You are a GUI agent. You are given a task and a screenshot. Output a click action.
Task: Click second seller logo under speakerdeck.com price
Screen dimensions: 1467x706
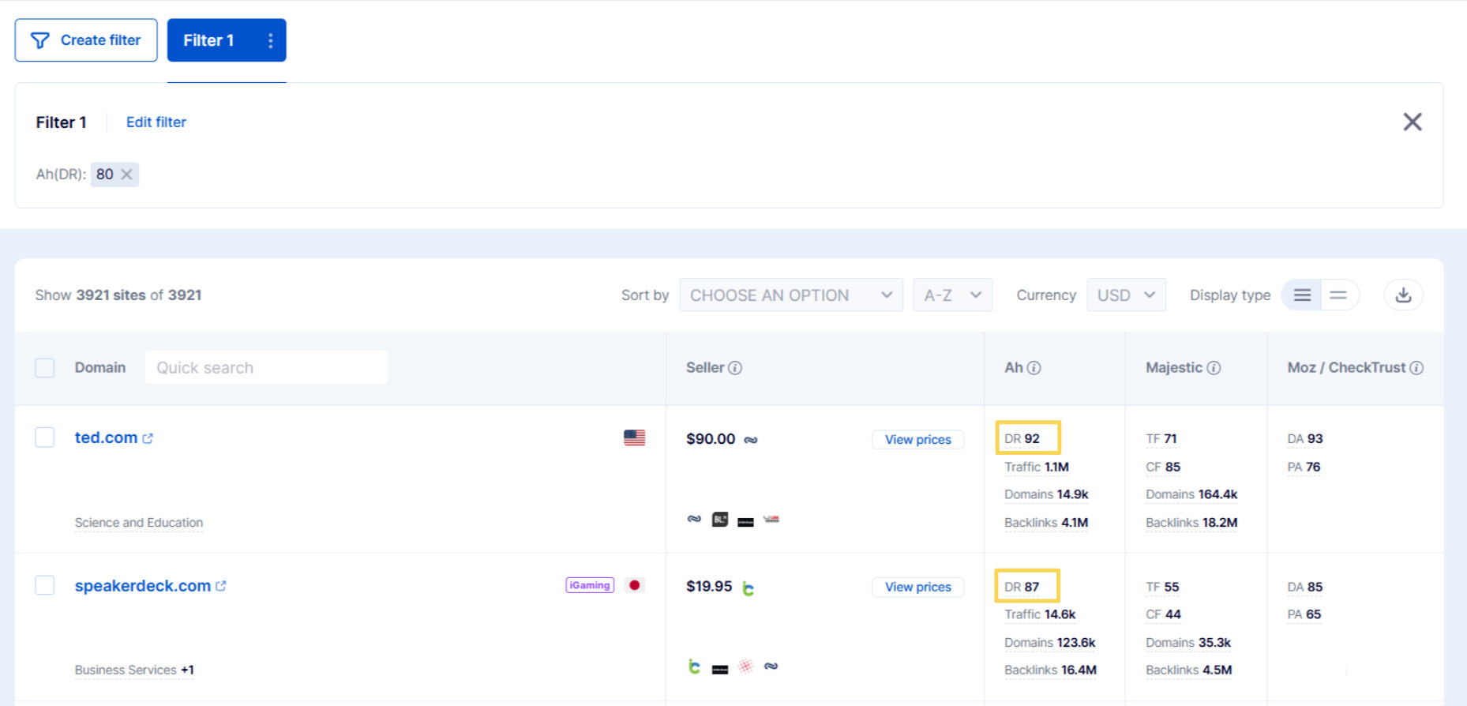tap(720, 670)
